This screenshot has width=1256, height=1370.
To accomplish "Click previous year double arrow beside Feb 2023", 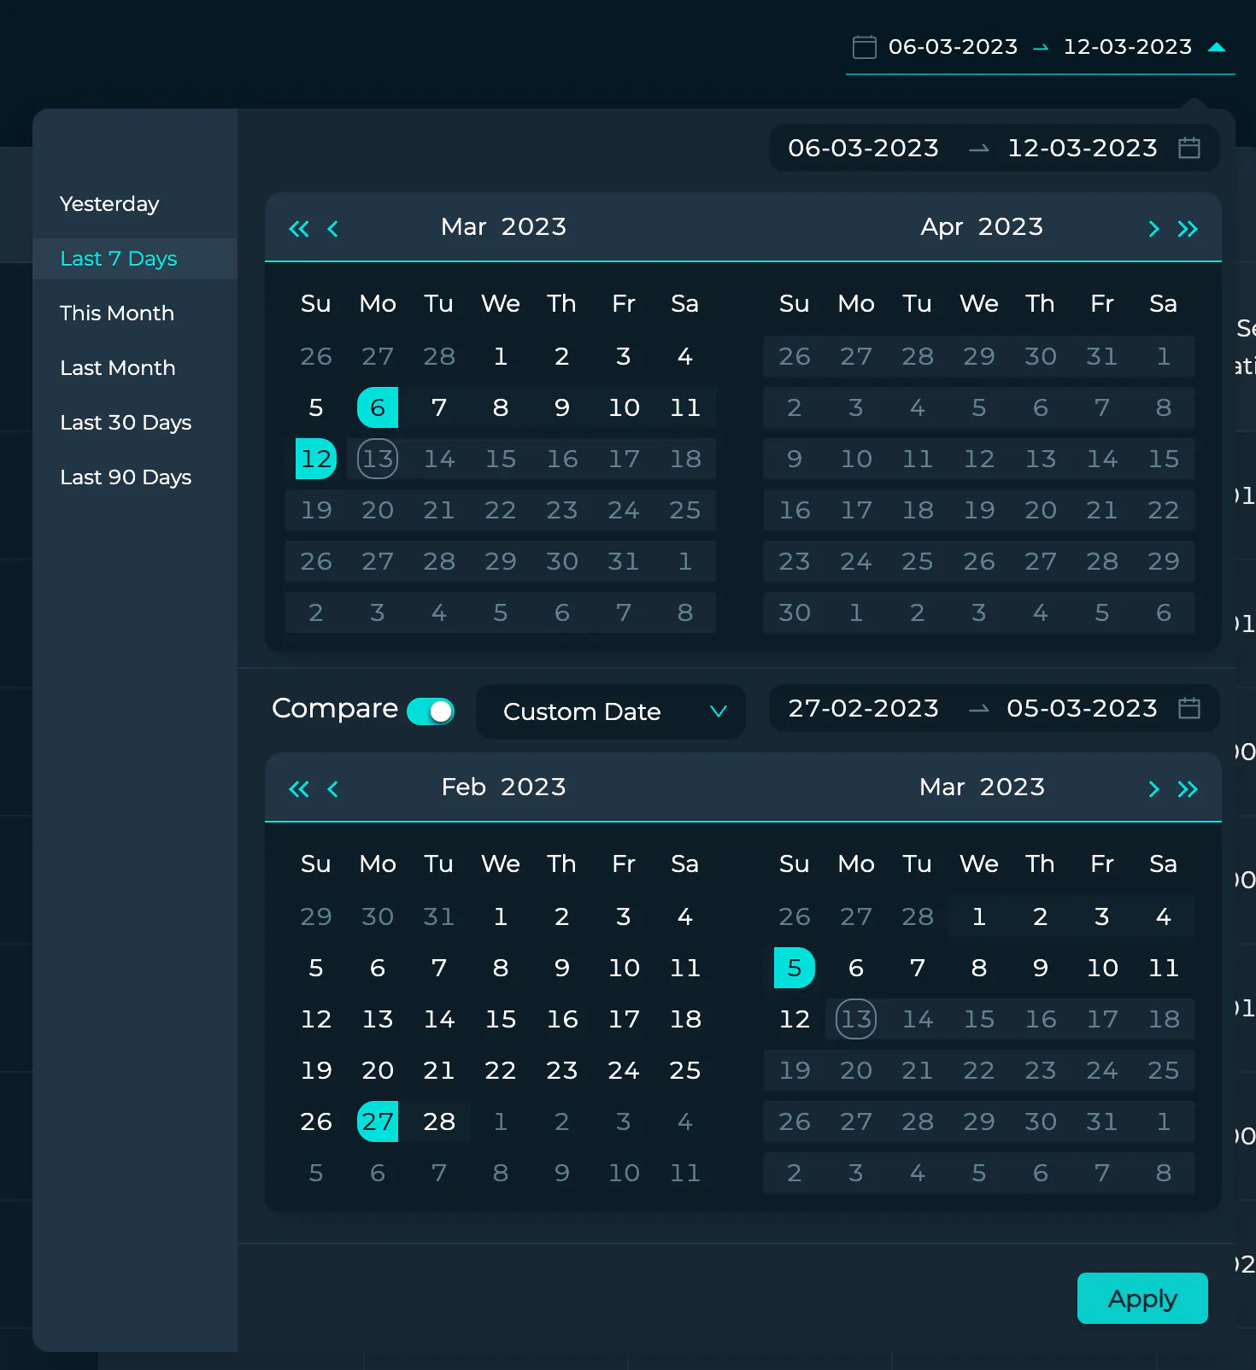I will pos(299,789).
